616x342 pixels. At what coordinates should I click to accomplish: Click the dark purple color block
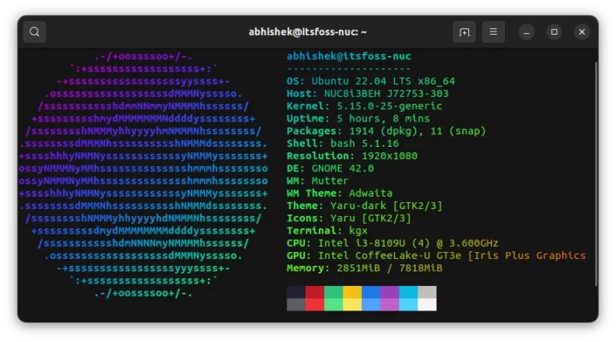tap(390, 292)
